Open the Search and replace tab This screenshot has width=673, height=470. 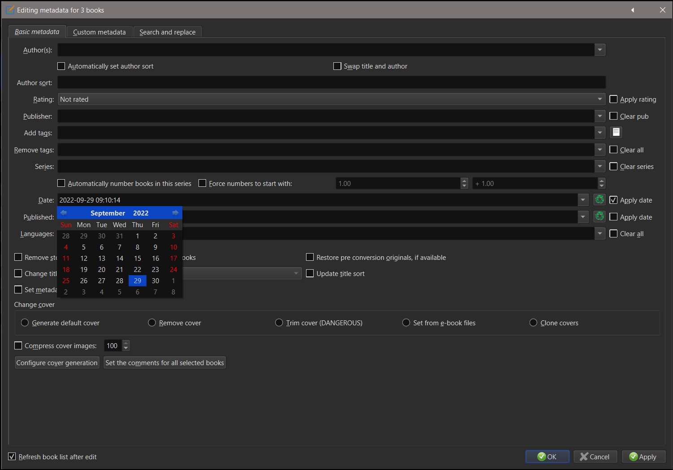pyautogui.click(x=167, y=32)
